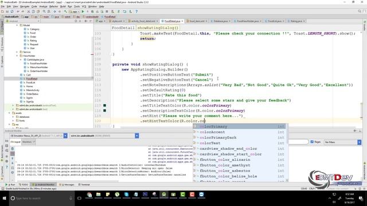Screen dimensions: 367x206
Task: Click the Save All toolbar icon
Action: point(7,11)
